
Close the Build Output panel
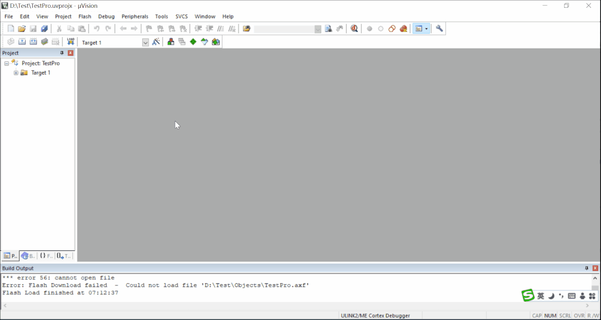coord(595,268)
